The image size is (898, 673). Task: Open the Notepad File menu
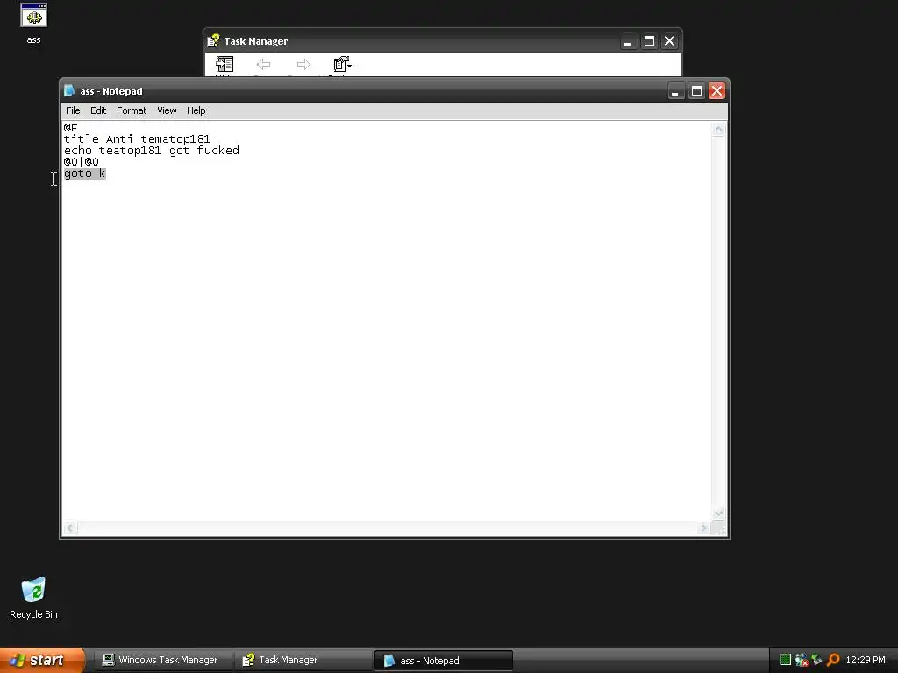73,110
